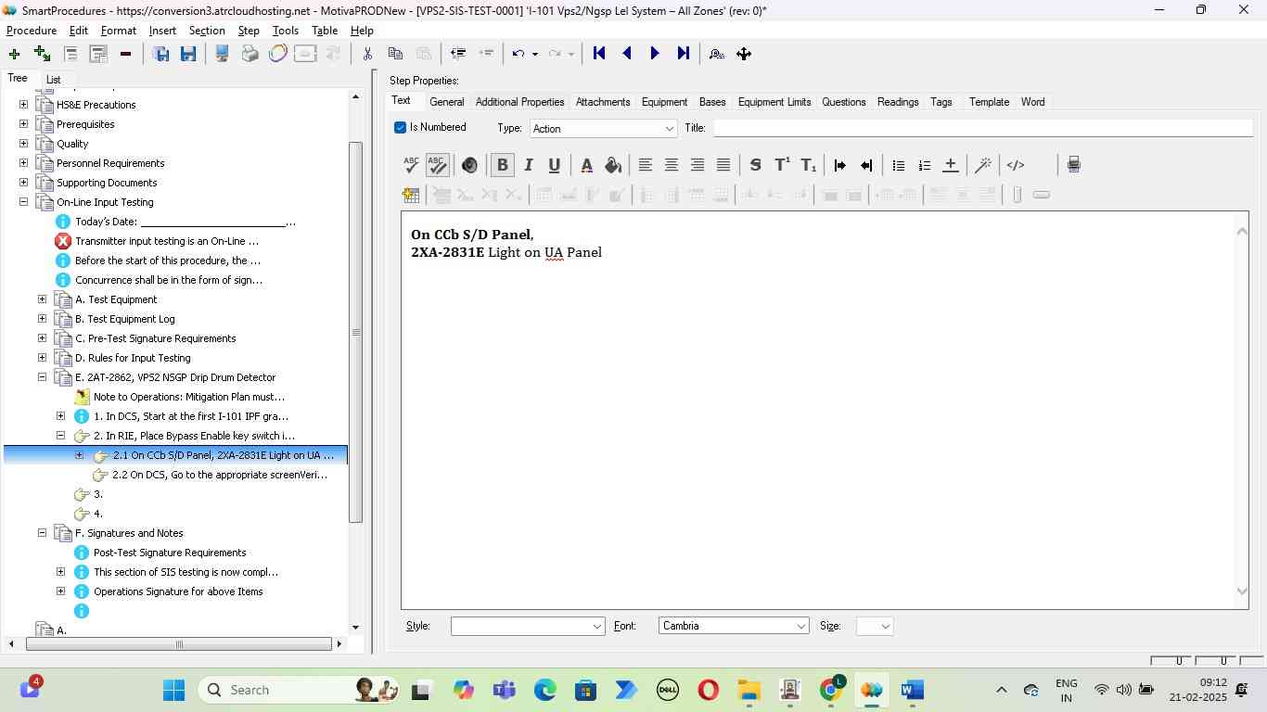
Task: Open Microsoft Word from taskbar
Action: pyautogui.click(x=912, y=690)
